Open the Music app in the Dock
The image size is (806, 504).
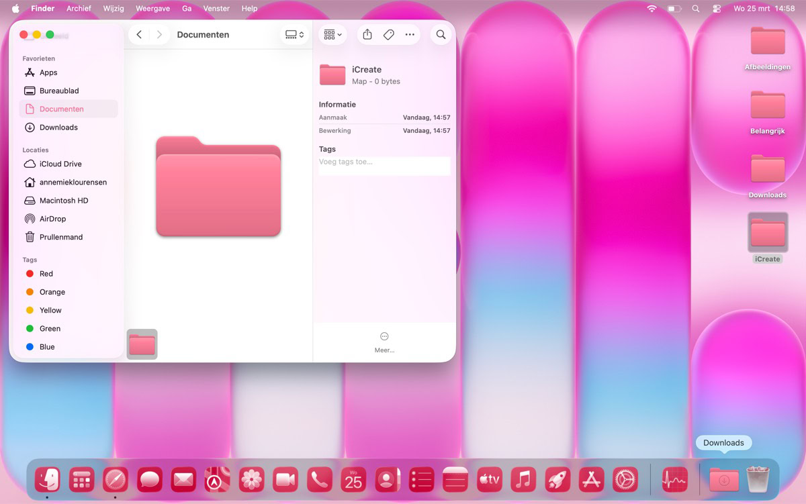[x=523, y=479]
